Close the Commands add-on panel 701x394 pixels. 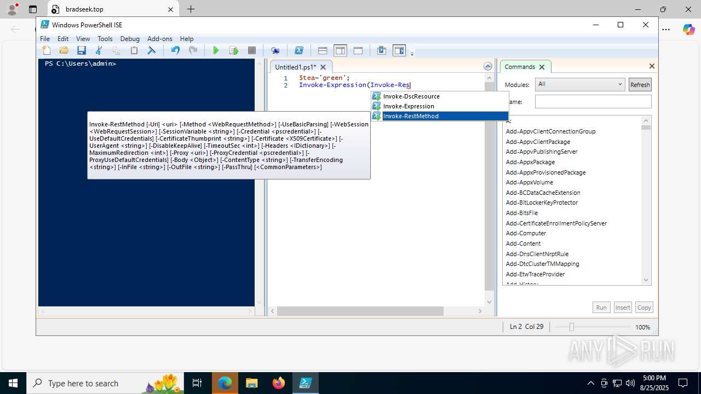652,66
